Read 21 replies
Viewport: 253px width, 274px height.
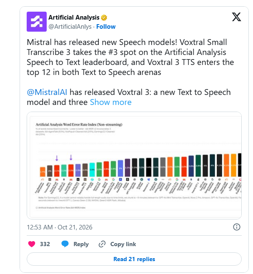(134, 259)
